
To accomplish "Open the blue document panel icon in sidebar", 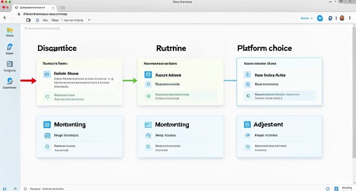I will (9, 64).
